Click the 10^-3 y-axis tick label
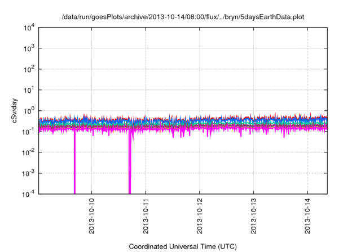Screen dimensions: 361x252 click(x=28, y=173)
